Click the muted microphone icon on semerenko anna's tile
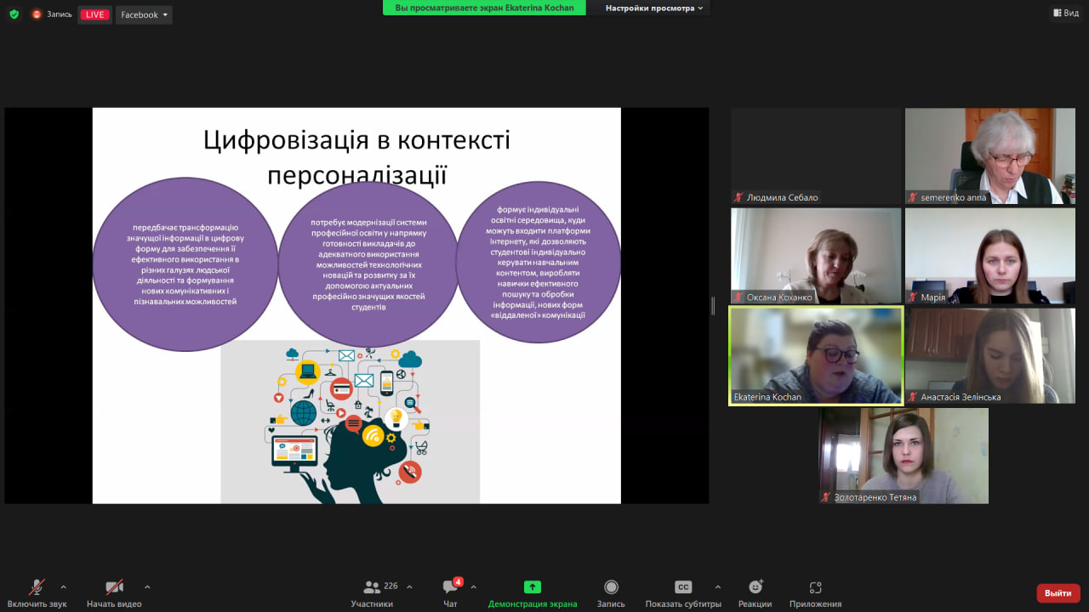Screen dimensions: 1089x612 pos(913,197)
